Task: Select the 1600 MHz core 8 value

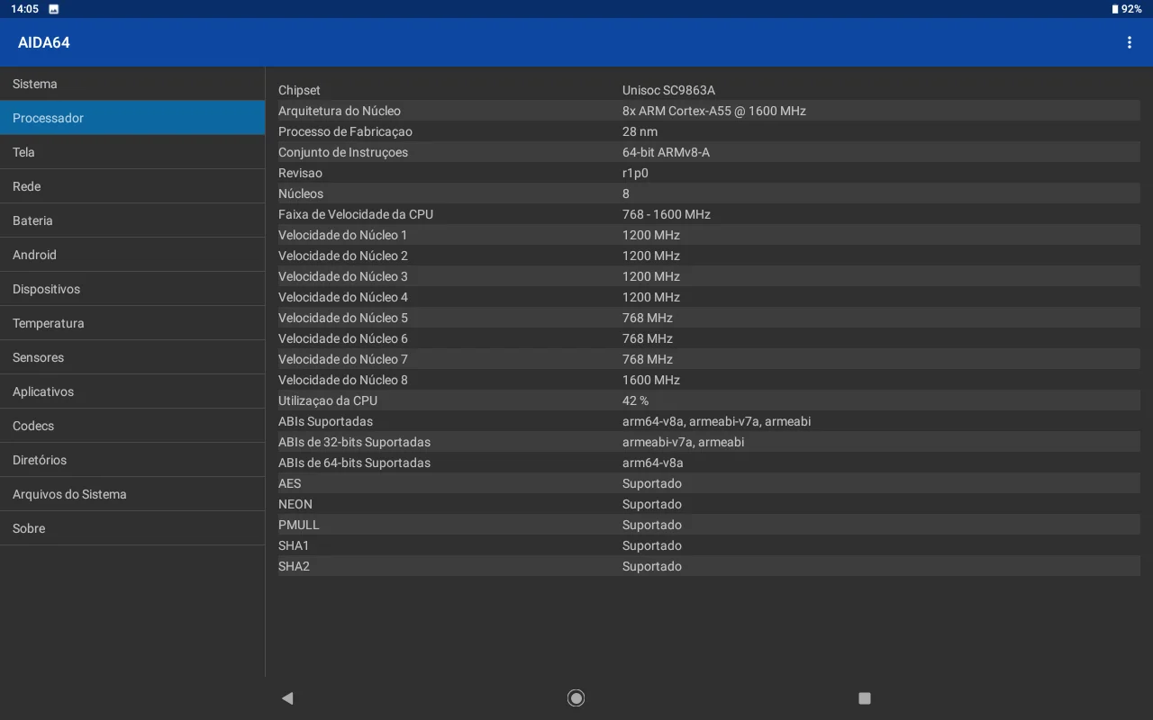Action: (651, 380)
